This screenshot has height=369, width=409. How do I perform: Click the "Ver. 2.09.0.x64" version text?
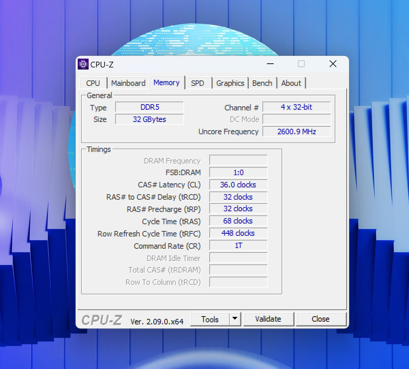point(157,321)
